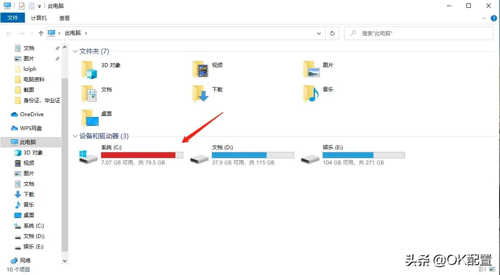This screenshot has width=500, height=275.
Task: Click the navigation pane scrollbar down arrow
Action: (65, 261)
